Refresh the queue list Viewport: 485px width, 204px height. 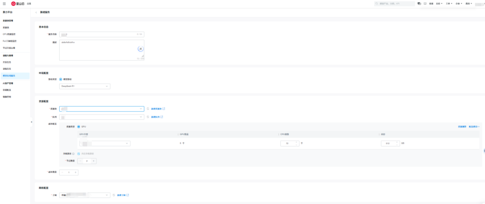148,117
